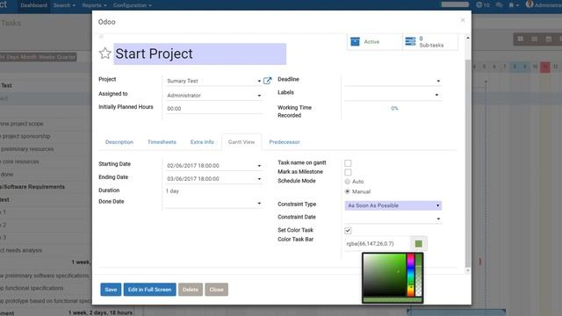
Task: Click the Initially Planned Hours field
Action: (x=214, y=109)
